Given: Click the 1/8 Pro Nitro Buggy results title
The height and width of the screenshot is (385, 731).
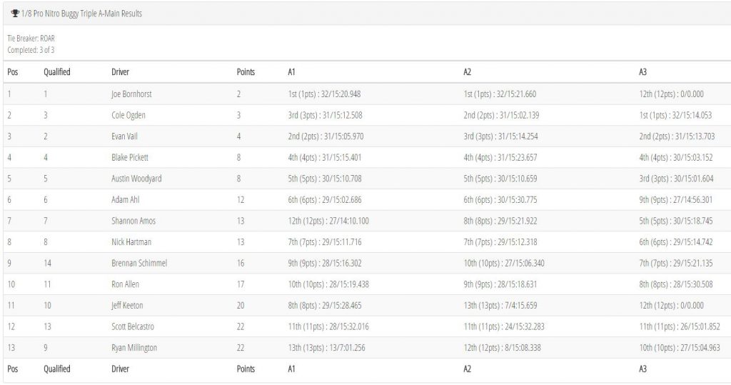Looking at the screenshot, I should click(x=81, y=14).
